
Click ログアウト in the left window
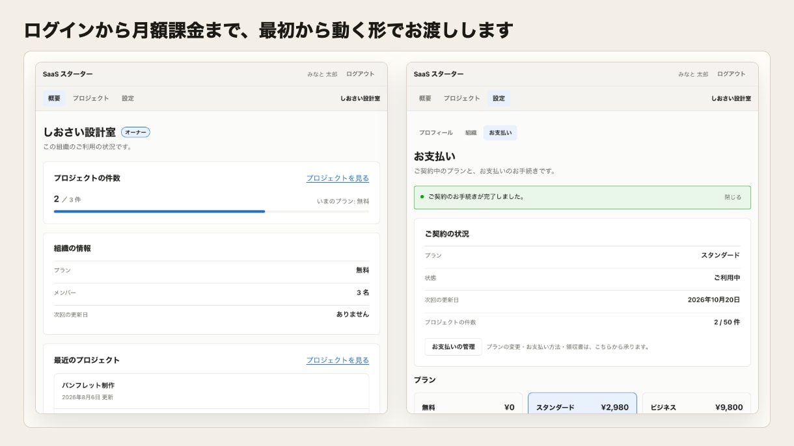coord(361,74)
